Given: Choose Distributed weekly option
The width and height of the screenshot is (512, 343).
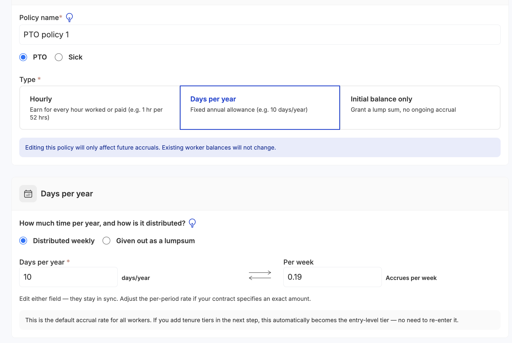Looking at the screenshot, I should (x=23, y=240).
